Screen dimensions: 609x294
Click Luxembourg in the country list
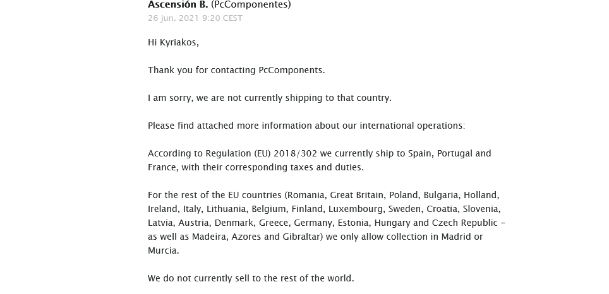pos(356,209)
